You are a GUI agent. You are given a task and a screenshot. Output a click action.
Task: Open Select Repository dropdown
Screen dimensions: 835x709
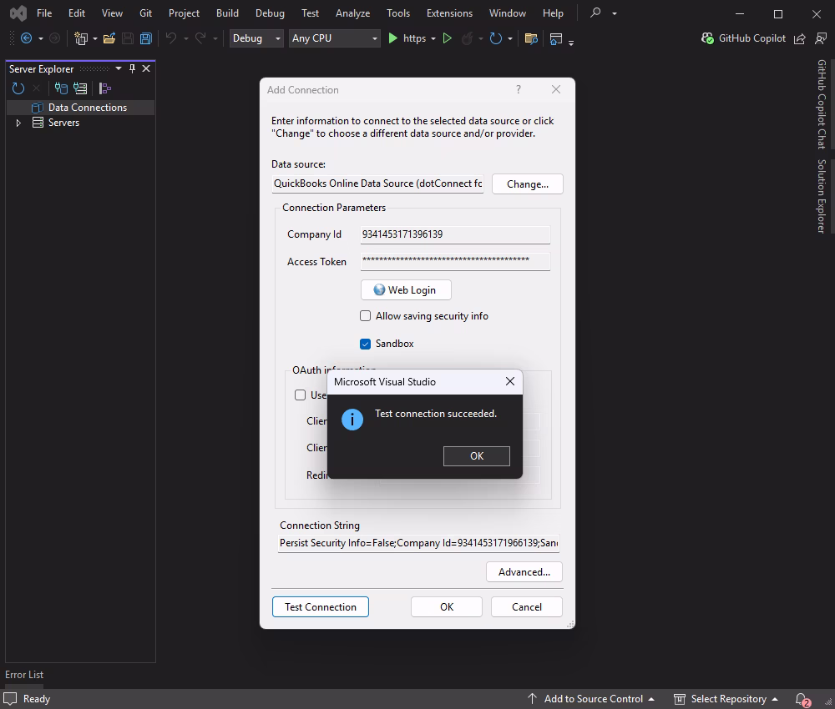[726, 699]
